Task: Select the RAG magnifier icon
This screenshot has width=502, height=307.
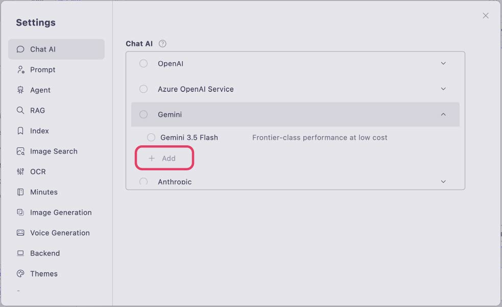Action: [20, 110]
